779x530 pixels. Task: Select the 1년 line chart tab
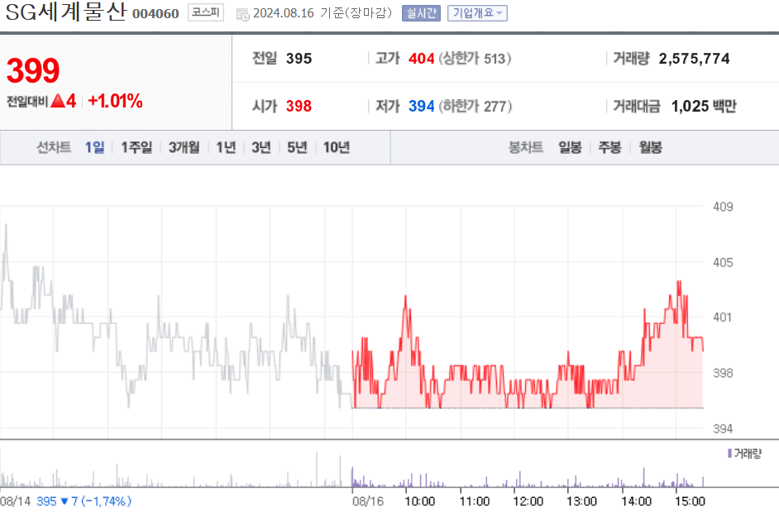click(226, 147)
